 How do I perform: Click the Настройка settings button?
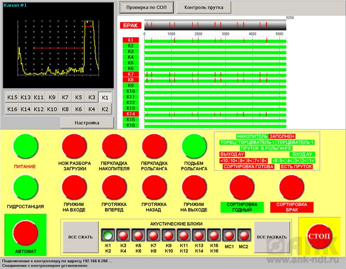[x=87, y=122]
